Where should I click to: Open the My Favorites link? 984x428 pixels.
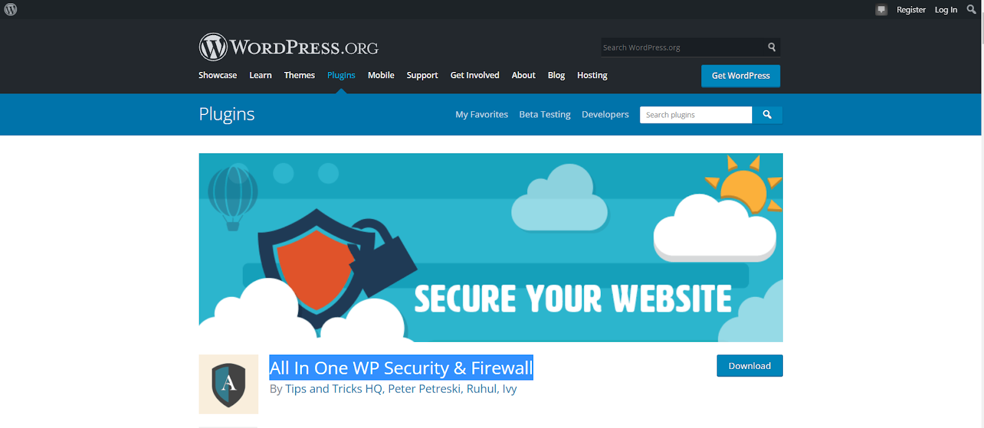(482, 114)
